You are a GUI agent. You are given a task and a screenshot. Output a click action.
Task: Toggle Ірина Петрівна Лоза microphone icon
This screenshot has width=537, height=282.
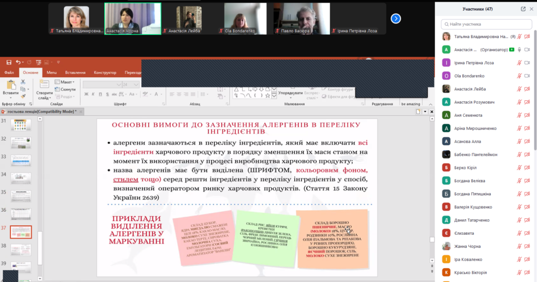pos(519,63)
